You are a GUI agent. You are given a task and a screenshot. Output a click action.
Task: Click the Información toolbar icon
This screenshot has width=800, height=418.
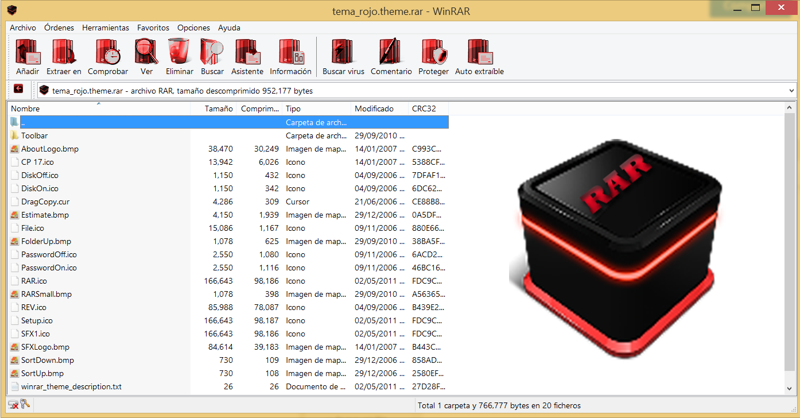pos(290,52)
